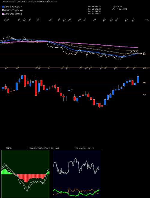Click the MACD: heading label
Image resolution: width=150 pixels, height=198 pixels.
9,148
